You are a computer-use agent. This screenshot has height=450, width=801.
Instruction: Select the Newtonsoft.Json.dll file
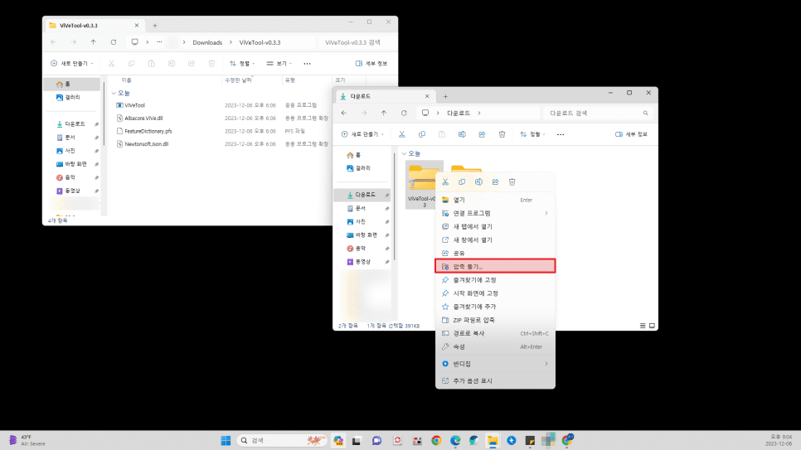[147, 144]
